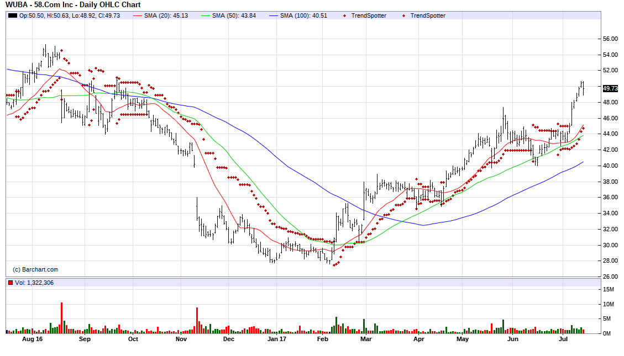Click the 56.00 price axis label
Screen dimensions: 624x356
tap(611, 39)
